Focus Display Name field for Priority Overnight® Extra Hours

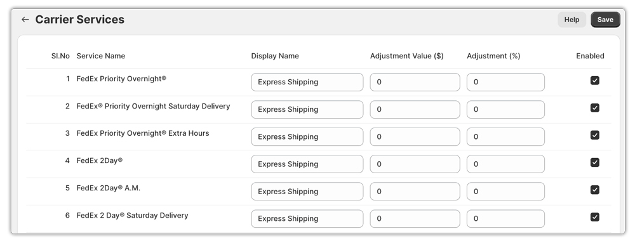click(307, 136)
